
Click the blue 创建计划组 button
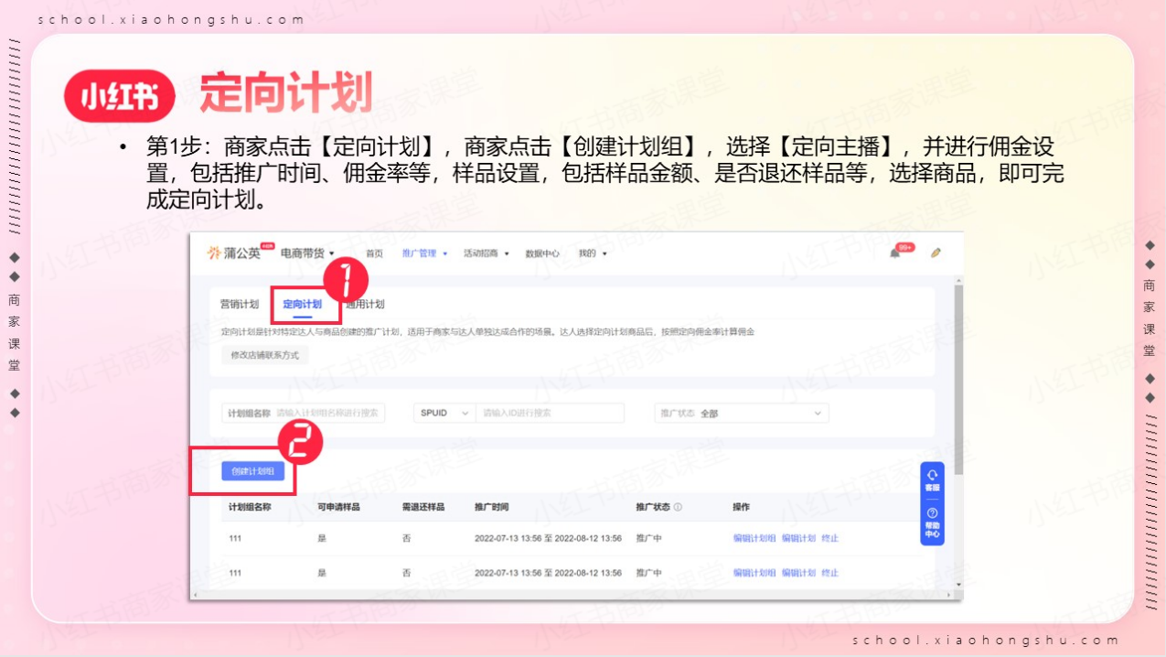coord(253,471)
